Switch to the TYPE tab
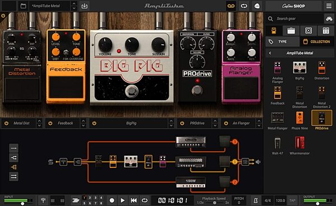 (x=282, y=41)
